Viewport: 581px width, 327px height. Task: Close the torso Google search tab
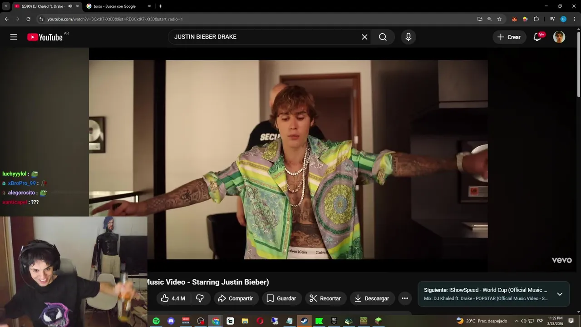[x=149, y=6]
